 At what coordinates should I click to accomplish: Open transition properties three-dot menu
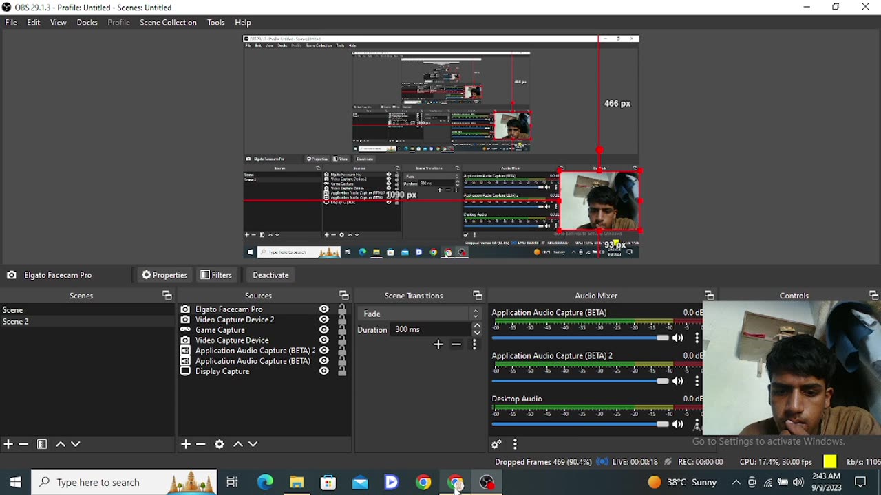tap(474, 344)
